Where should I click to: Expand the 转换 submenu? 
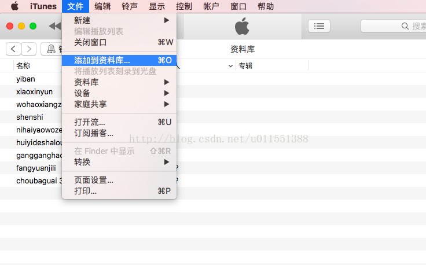click(x=119, y=162)
